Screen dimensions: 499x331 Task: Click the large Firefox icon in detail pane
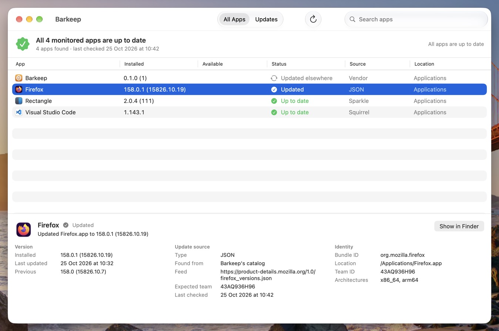point(24,229)
